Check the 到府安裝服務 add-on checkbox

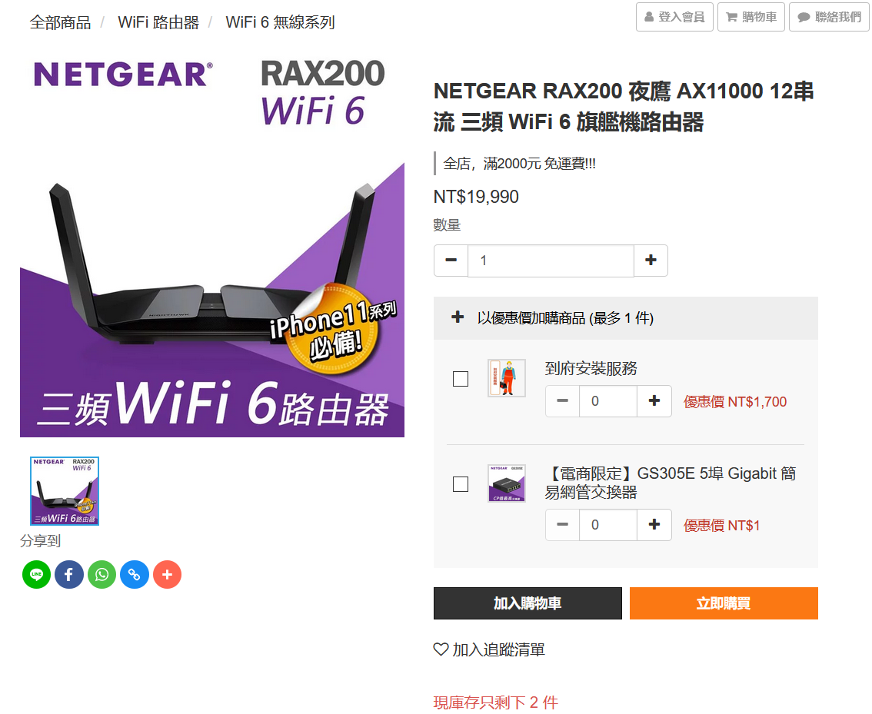[461, 379]
